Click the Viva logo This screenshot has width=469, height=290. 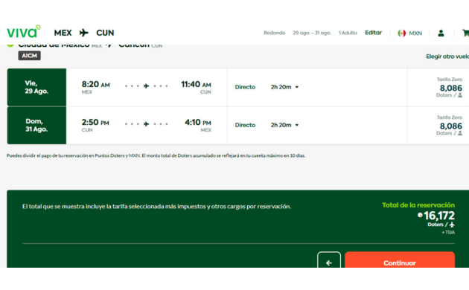pyautogui.click(x=23, y=32)
